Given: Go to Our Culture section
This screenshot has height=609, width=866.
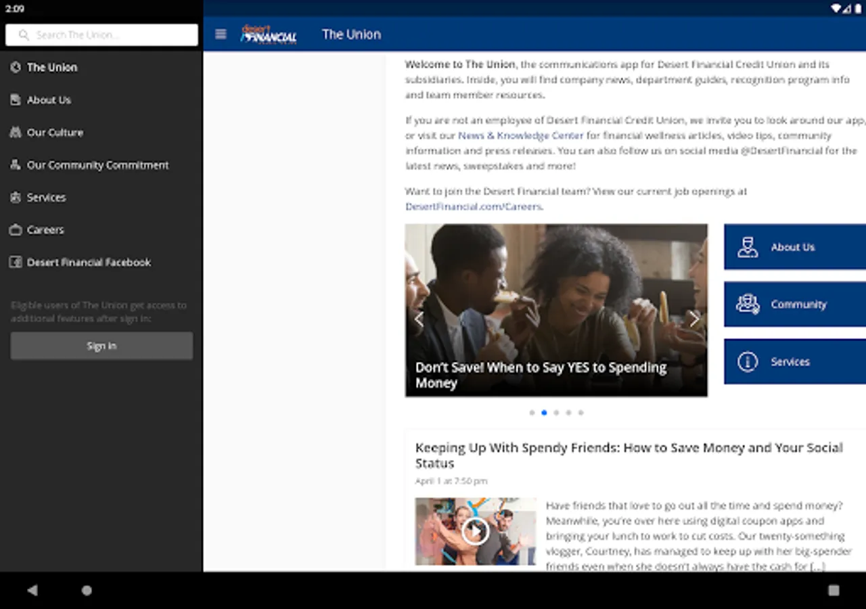Looking at the screenshot, I should (101, 132).
